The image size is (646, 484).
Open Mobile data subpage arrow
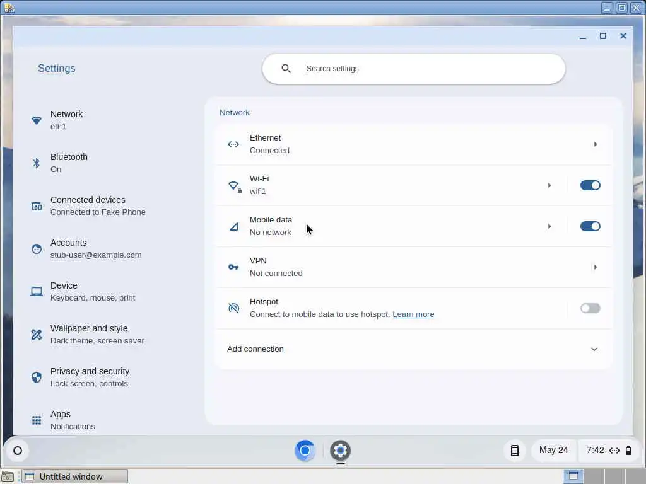tap(549, 226)
